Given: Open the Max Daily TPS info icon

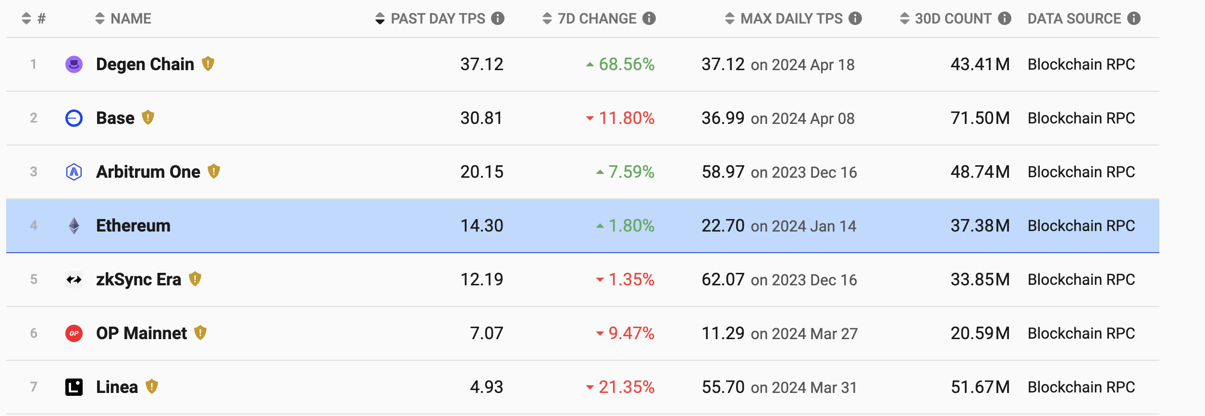Looking at the screenshot, I should coord(855,18).
